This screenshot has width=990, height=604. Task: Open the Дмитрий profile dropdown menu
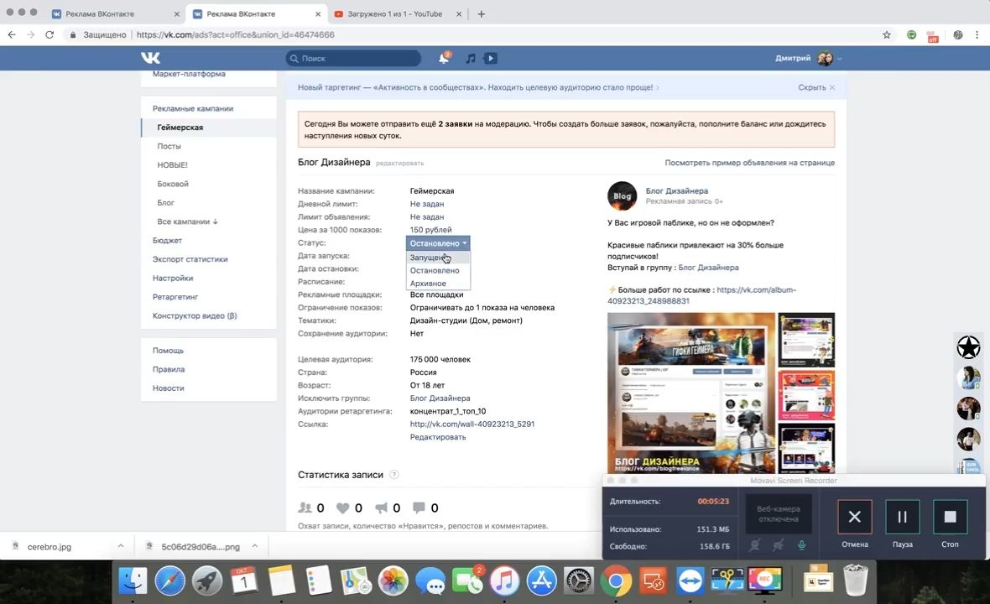(809, 58)
